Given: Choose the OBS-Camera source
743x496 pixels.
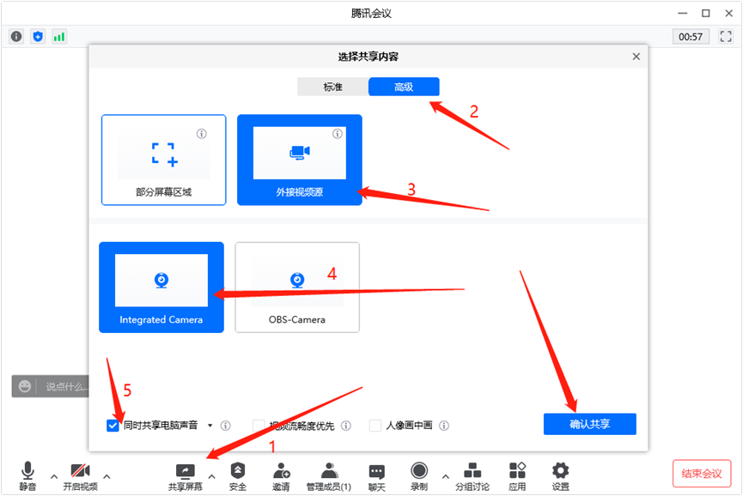Looking at the screenshot, I should (x=297, y=287).
